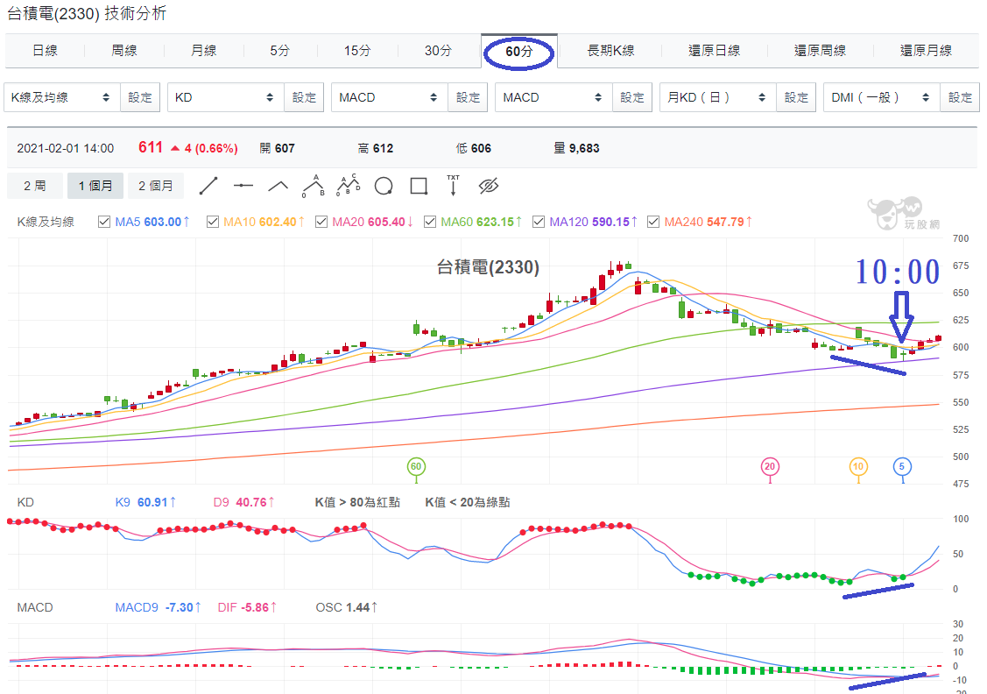The image size is (987, 694).
Task: Uncheck the MA5 moving average checkbox
Action: [104, 222]
